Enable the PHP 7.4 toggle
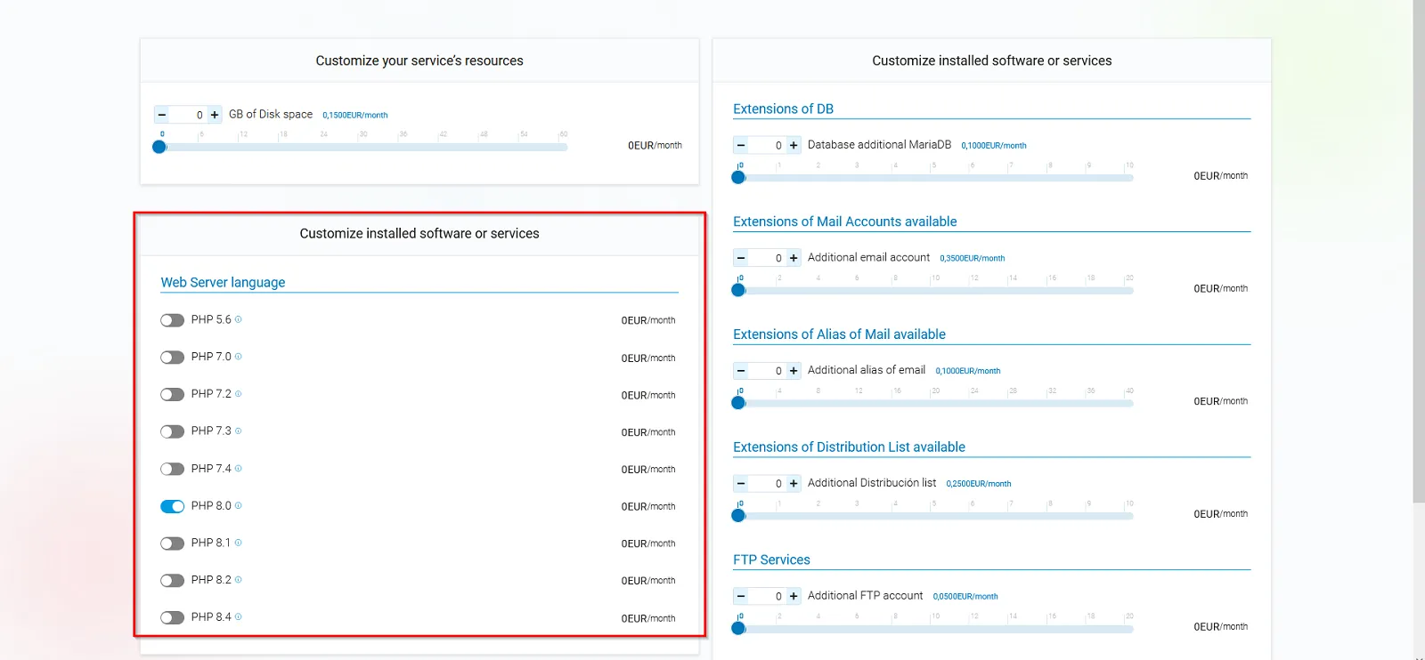This screenshot has height=660, width=1425. click(x=172, y=469)
